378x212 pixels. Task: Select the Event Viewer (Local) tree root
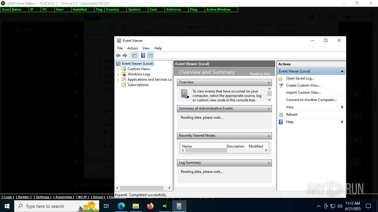pos(137,64)
